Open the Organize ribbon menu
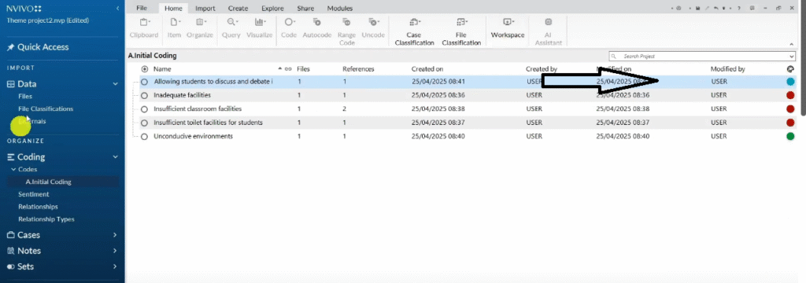This screenshot has height=283, width=806. point(199,28)
